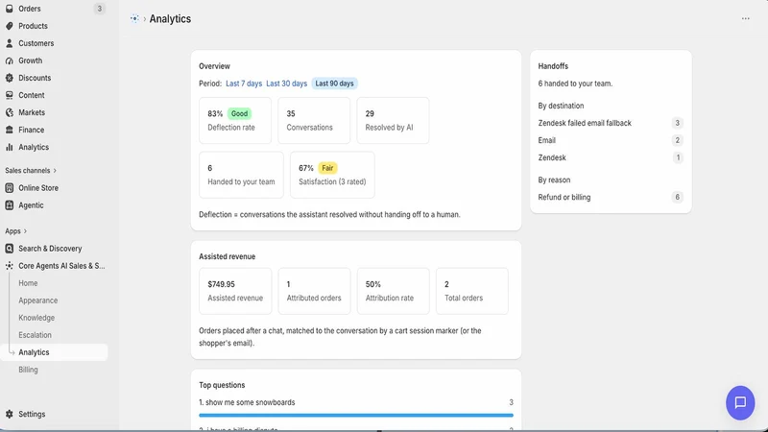Open the Appearance subpage

[x=38, y=300]
